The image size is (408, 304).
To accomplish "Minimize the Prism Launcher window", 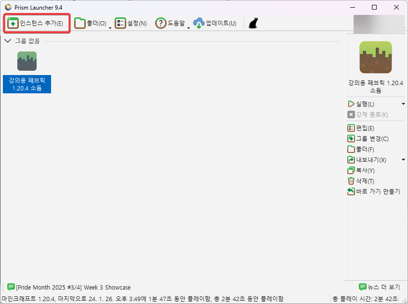I will [353, 7].
